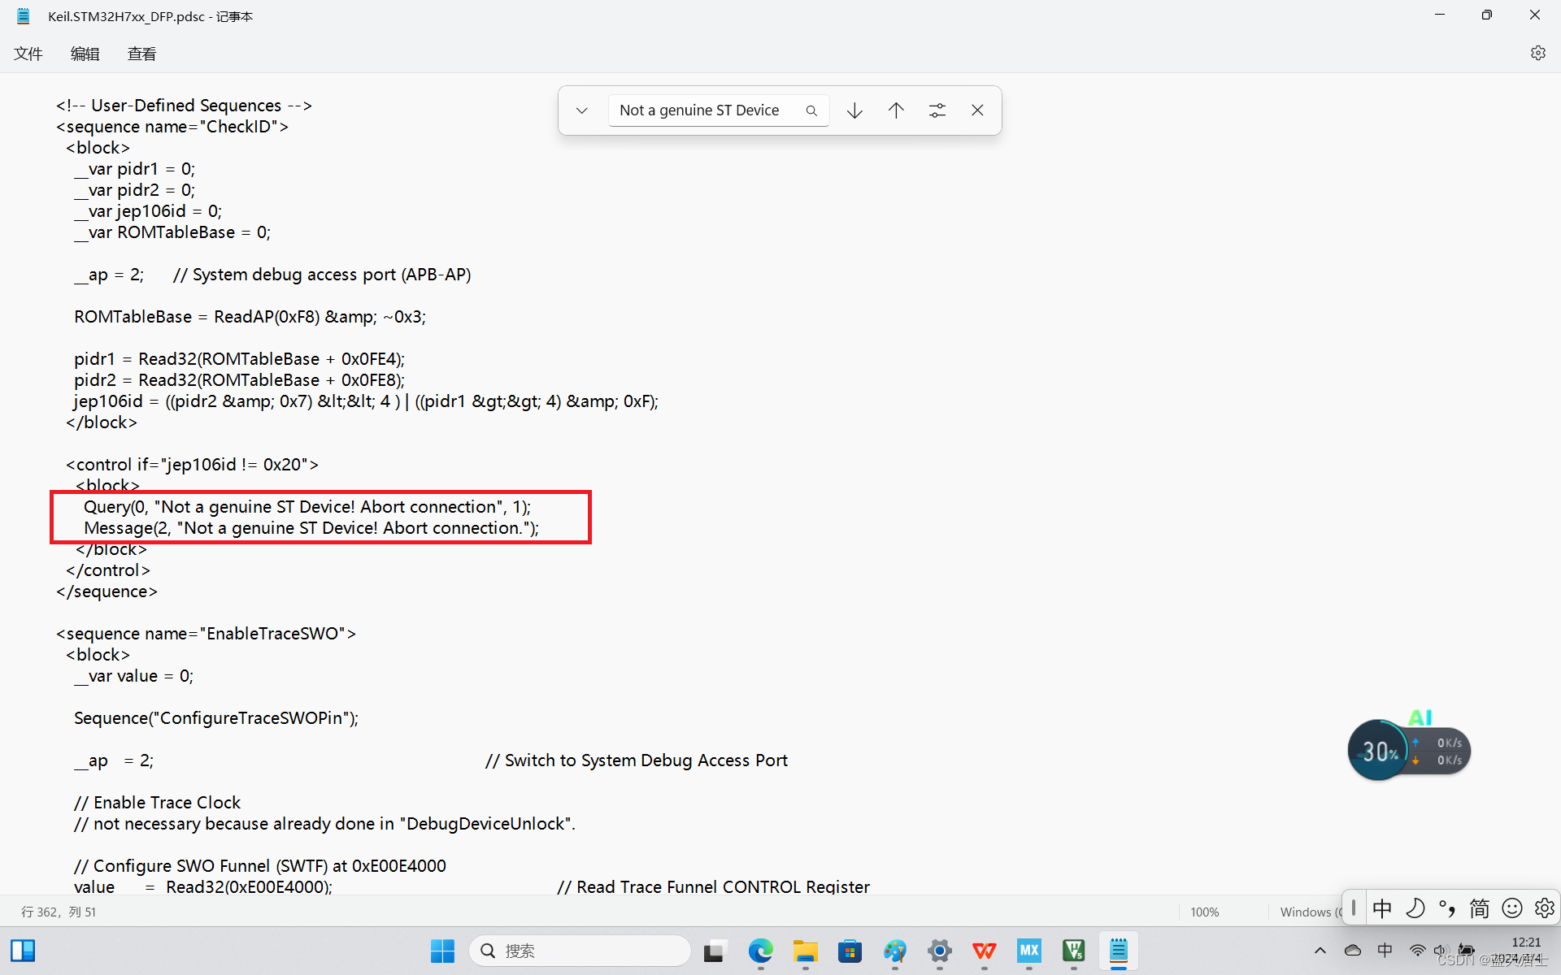Toggle IME Chinese/English mode button
Viewport: 1561px width, 975px height.
(1382, 908)
